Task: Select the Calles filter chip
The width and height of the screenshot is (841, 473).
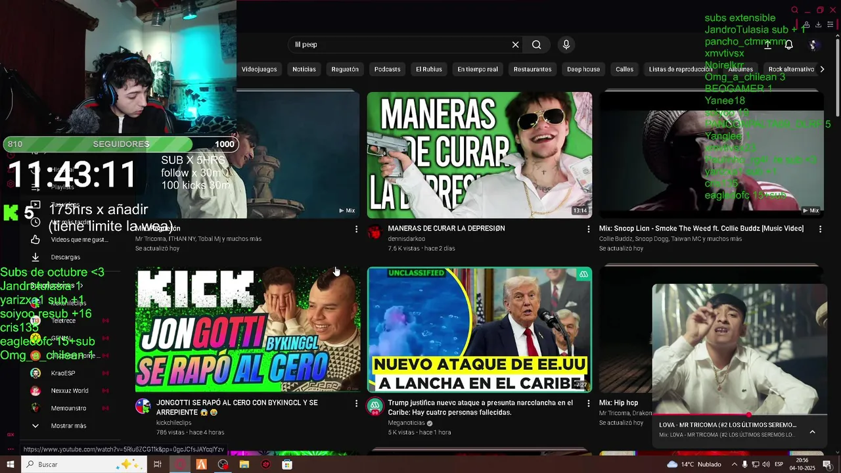Action: pos(624,69)
